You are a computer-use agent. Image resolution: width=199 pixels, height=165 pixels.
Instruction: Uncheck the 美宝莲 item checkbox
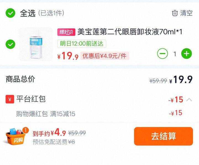[11, 44]
